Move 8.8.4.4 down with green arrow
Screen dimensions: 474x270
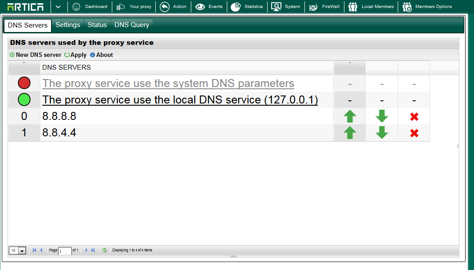tap(382, 132)
